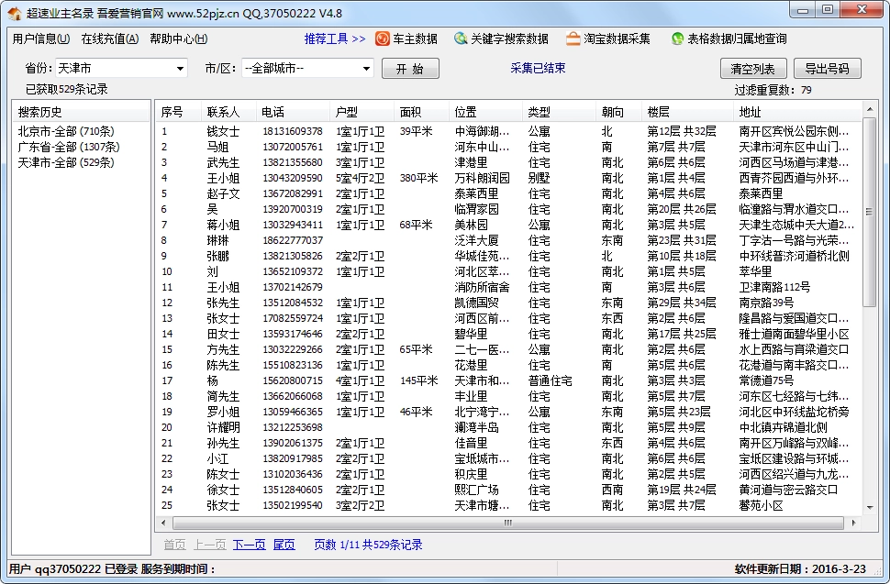
Task: Go to next page via 下一页
Action: [249, 544]
